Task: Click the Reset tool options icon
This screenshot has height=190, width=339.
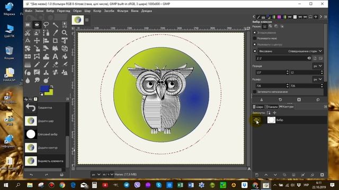Action: 318,100
